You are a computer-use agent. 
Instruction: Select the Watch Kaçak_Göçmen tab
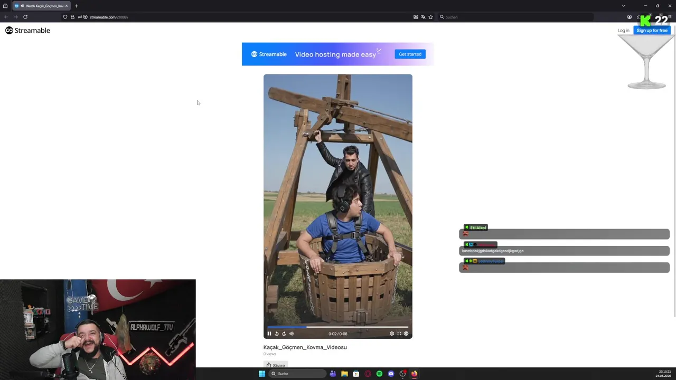click(41, 6)
